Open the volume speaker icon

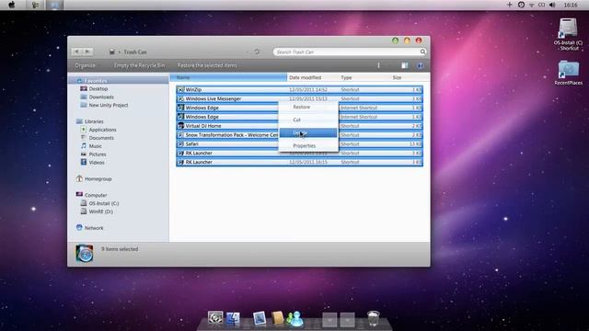[552, 5]
